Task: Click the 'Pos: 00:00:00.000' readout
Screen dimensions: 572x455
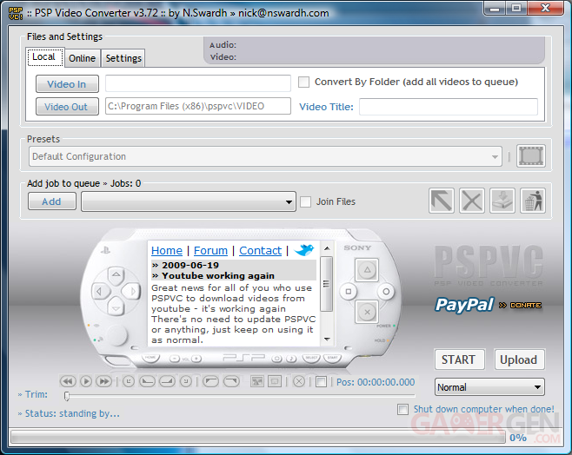Action: point(376,382)
